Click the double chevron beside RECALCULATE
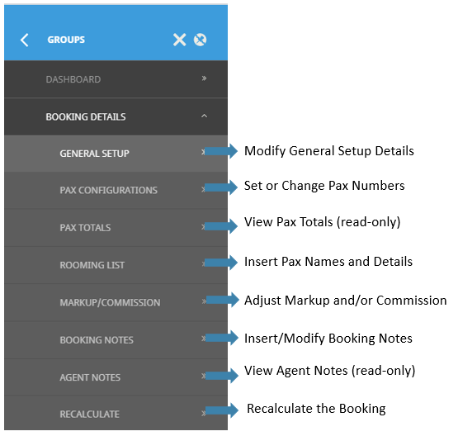 tap(204, 413)
